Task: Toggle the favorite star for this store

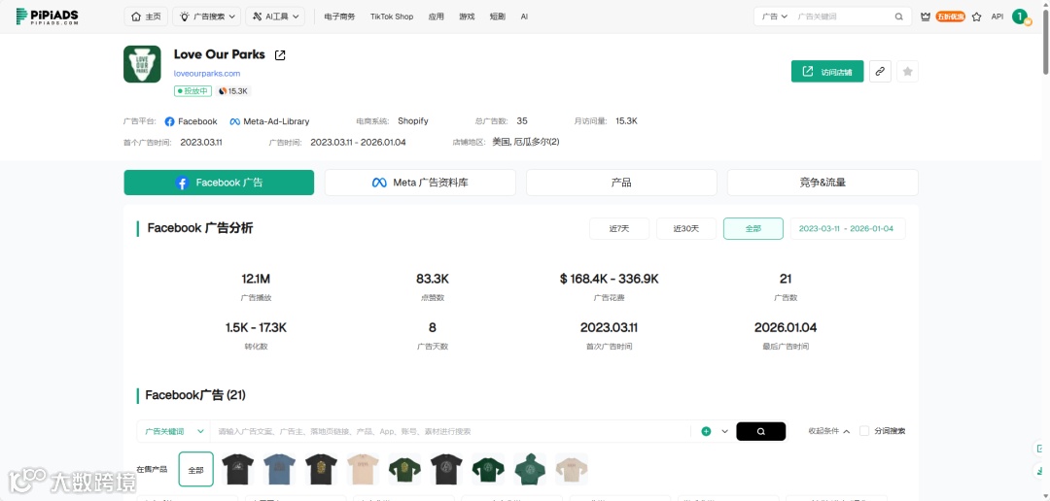Action: pyautogui.click(x=907, y=72)
